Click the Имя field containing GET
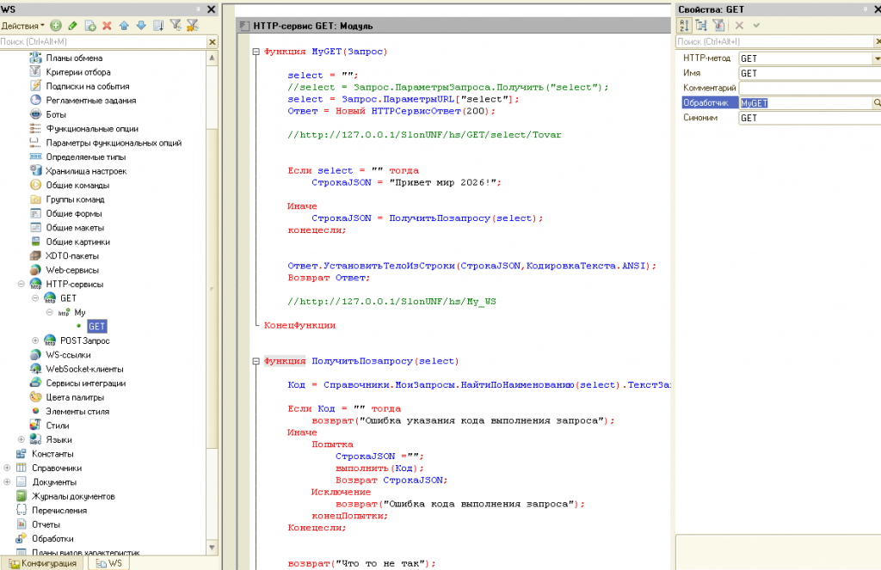Screen dimensions: 881x570 809,73
